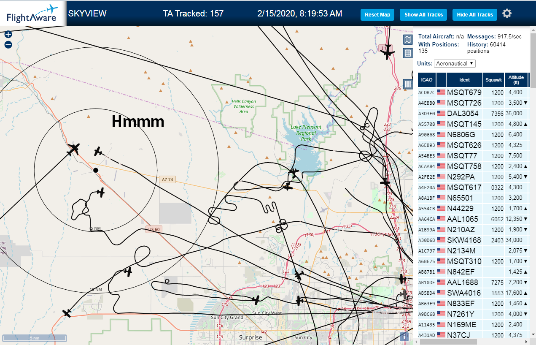Screen dimensions: 536x345
Task: Select the N210AZ aircraft row
Action: coord(473,229)
